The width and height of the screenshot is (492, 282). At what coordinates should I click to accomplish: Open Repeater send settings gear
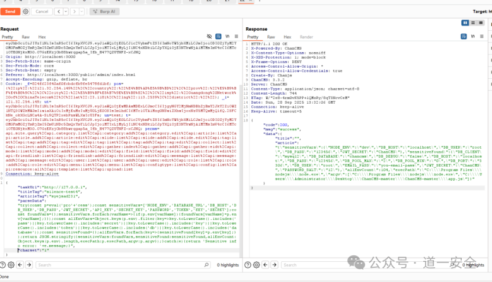(26, 11)
